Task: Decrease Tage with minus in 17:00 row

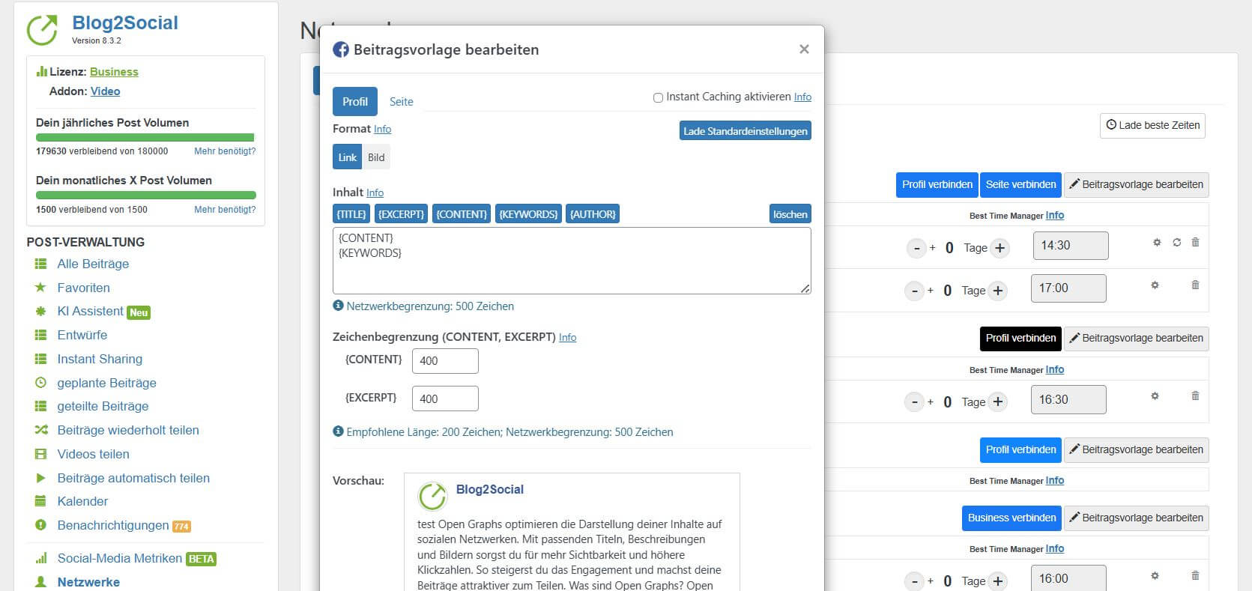Action: pos(914,291)
